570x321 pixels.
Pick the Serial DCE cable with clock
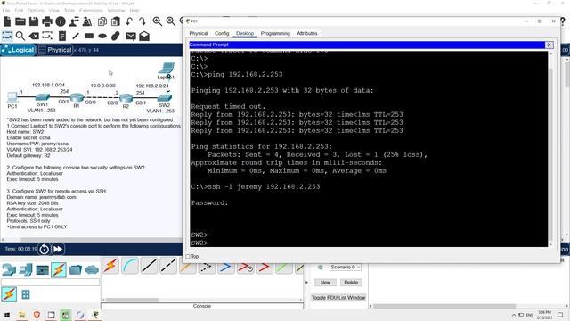point(245,267)
